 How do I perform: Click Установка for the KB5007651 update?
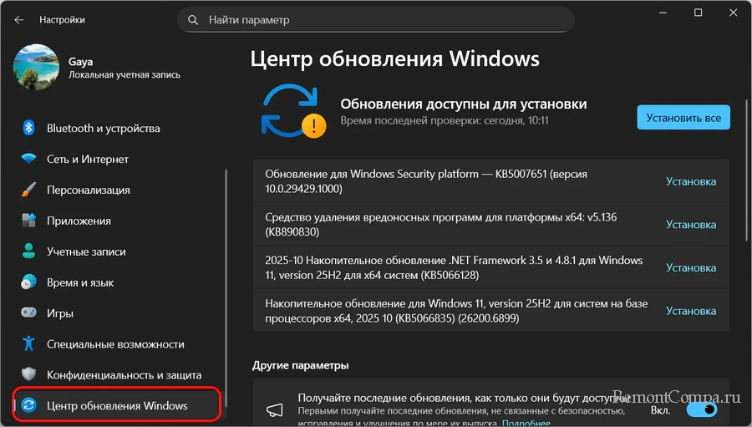[690, 181]
